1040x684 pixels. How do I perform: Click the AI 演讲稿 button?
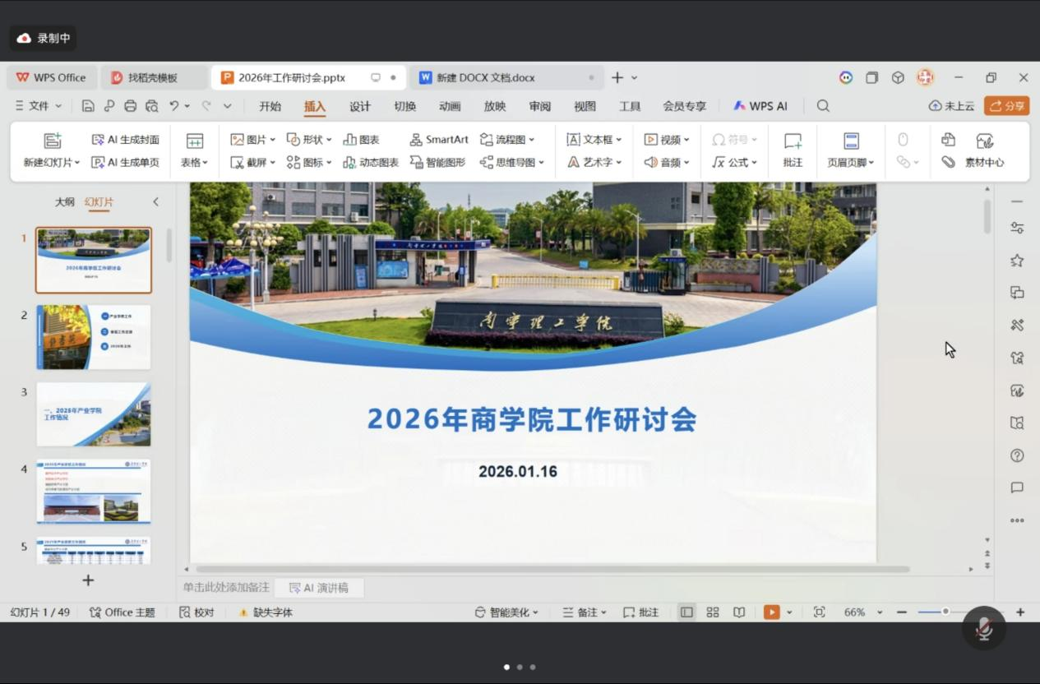pyautogui.click(x=319, y=588)
